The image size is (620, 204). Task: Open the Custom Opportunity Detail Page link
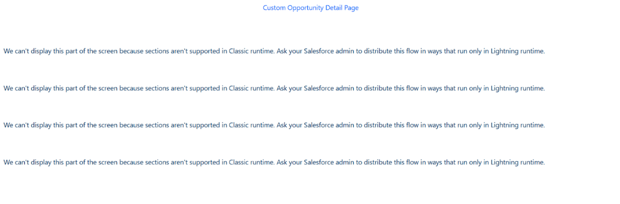coord(311,8)
